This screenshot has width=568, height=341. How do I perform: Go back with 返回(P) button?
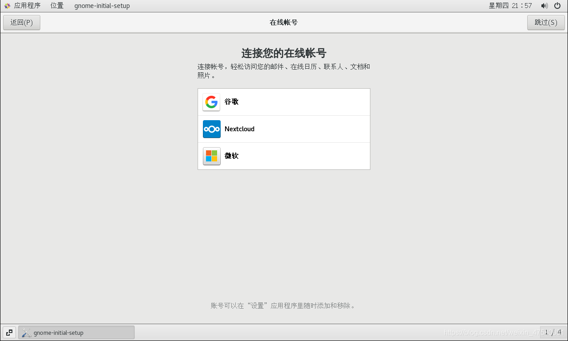click(x=22, y=23)
